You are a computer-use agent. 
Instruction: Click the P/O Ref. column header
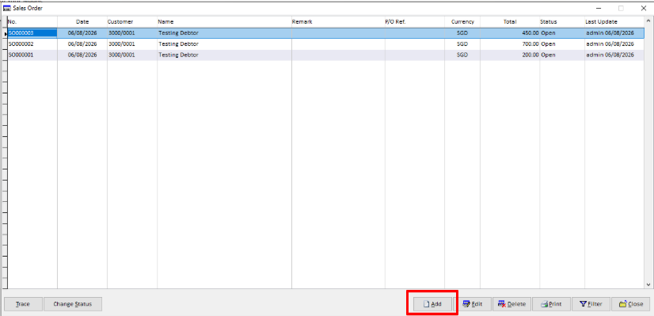coord(415,21)
